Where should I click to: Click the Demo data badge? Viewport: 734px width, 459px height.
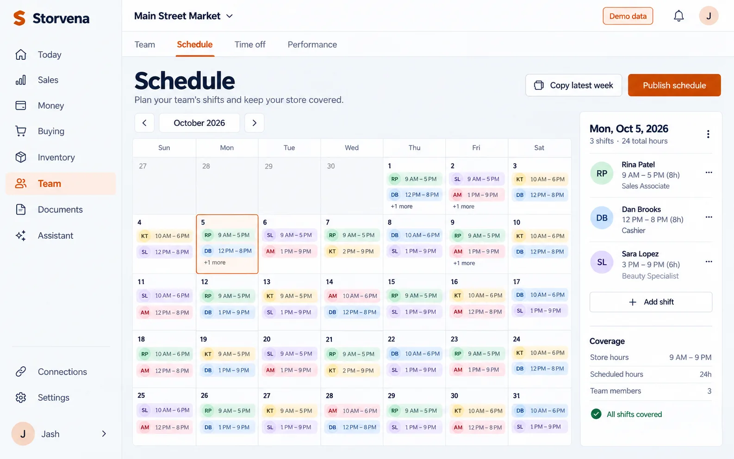pos(628,16)
